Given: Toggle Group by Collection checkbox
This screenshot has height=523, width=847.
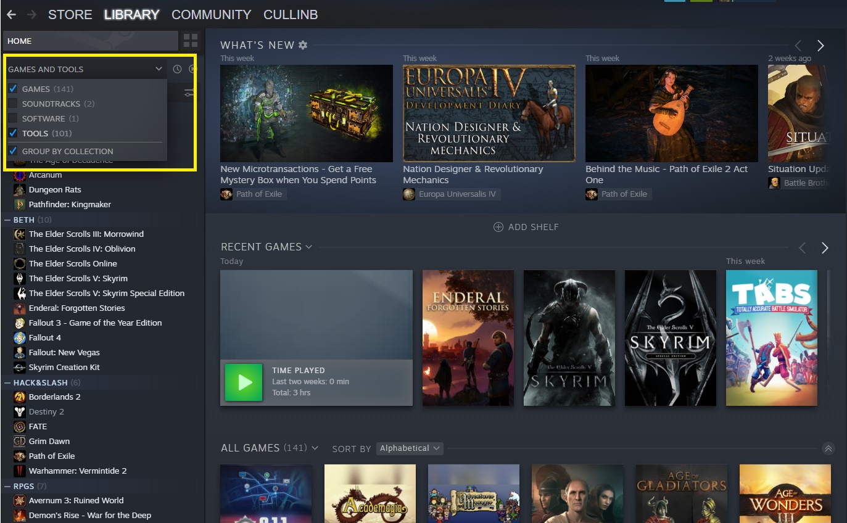Looking at the screenshot, I should (13, 151).
